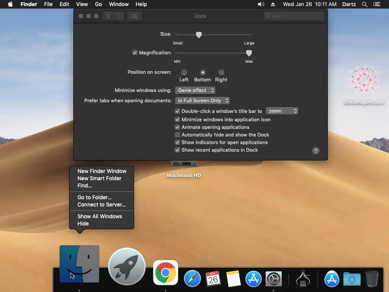Open Safari compass icon in Dock
Image resolution: width=389 pixels, height=292 pixels.
[x=192, y=278]
